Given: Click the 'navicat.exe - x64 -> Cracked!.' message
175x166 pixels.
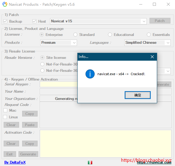Looking at the screenshot, I should tap(121, 74).
